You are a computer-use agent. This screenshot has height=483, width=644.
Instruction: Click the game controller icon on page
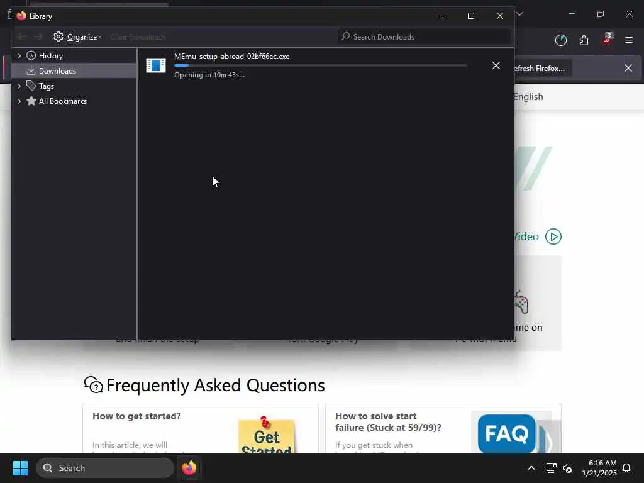coord(521,303)
